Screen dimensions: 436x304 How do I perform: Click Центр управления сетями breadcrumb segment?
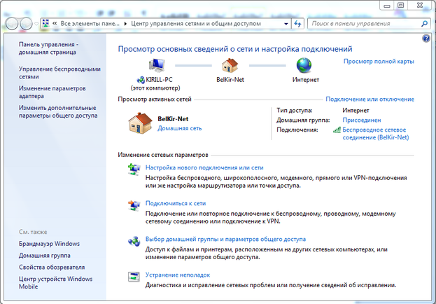[196, 24]
